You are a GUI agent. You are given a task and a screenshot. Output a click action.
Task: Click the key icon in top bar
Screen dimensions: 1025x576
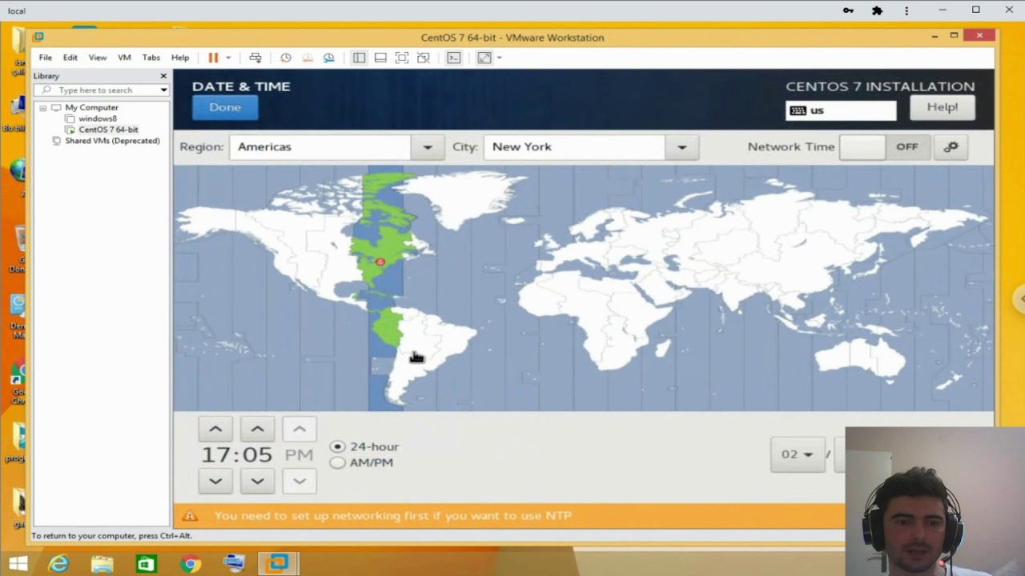[848, 10]
